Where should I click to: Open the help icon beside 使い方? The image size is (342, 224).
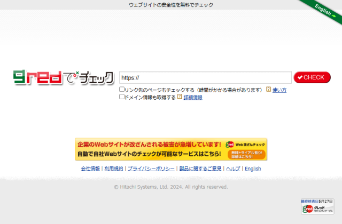[268, 89]
